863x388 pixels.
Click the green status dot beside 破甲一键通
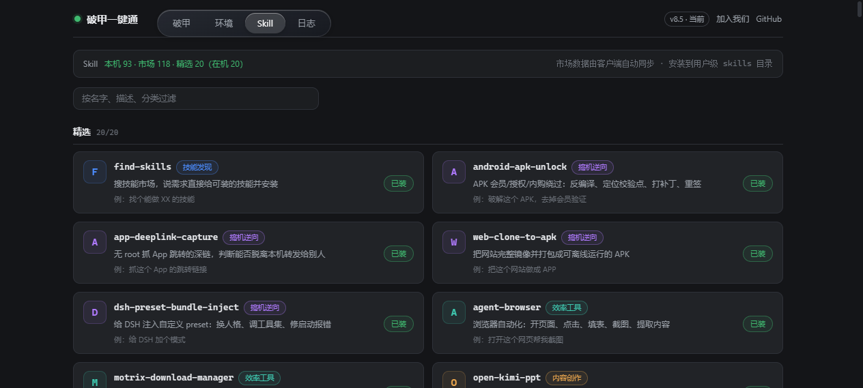77,18
